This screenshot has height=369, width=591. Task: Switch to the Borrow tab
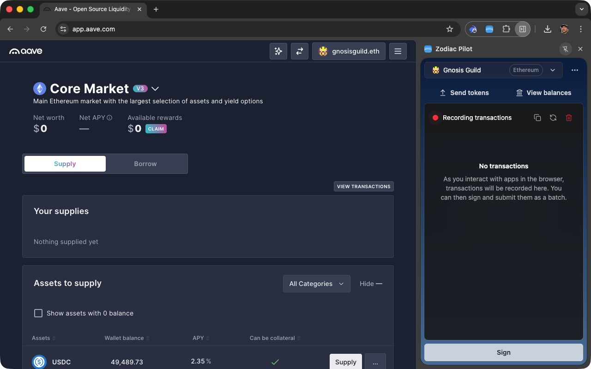145,164
